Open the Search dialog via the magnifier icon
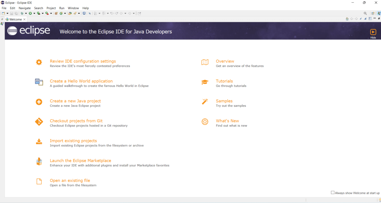This screenshot has width=381, height=203. [365, 13]
